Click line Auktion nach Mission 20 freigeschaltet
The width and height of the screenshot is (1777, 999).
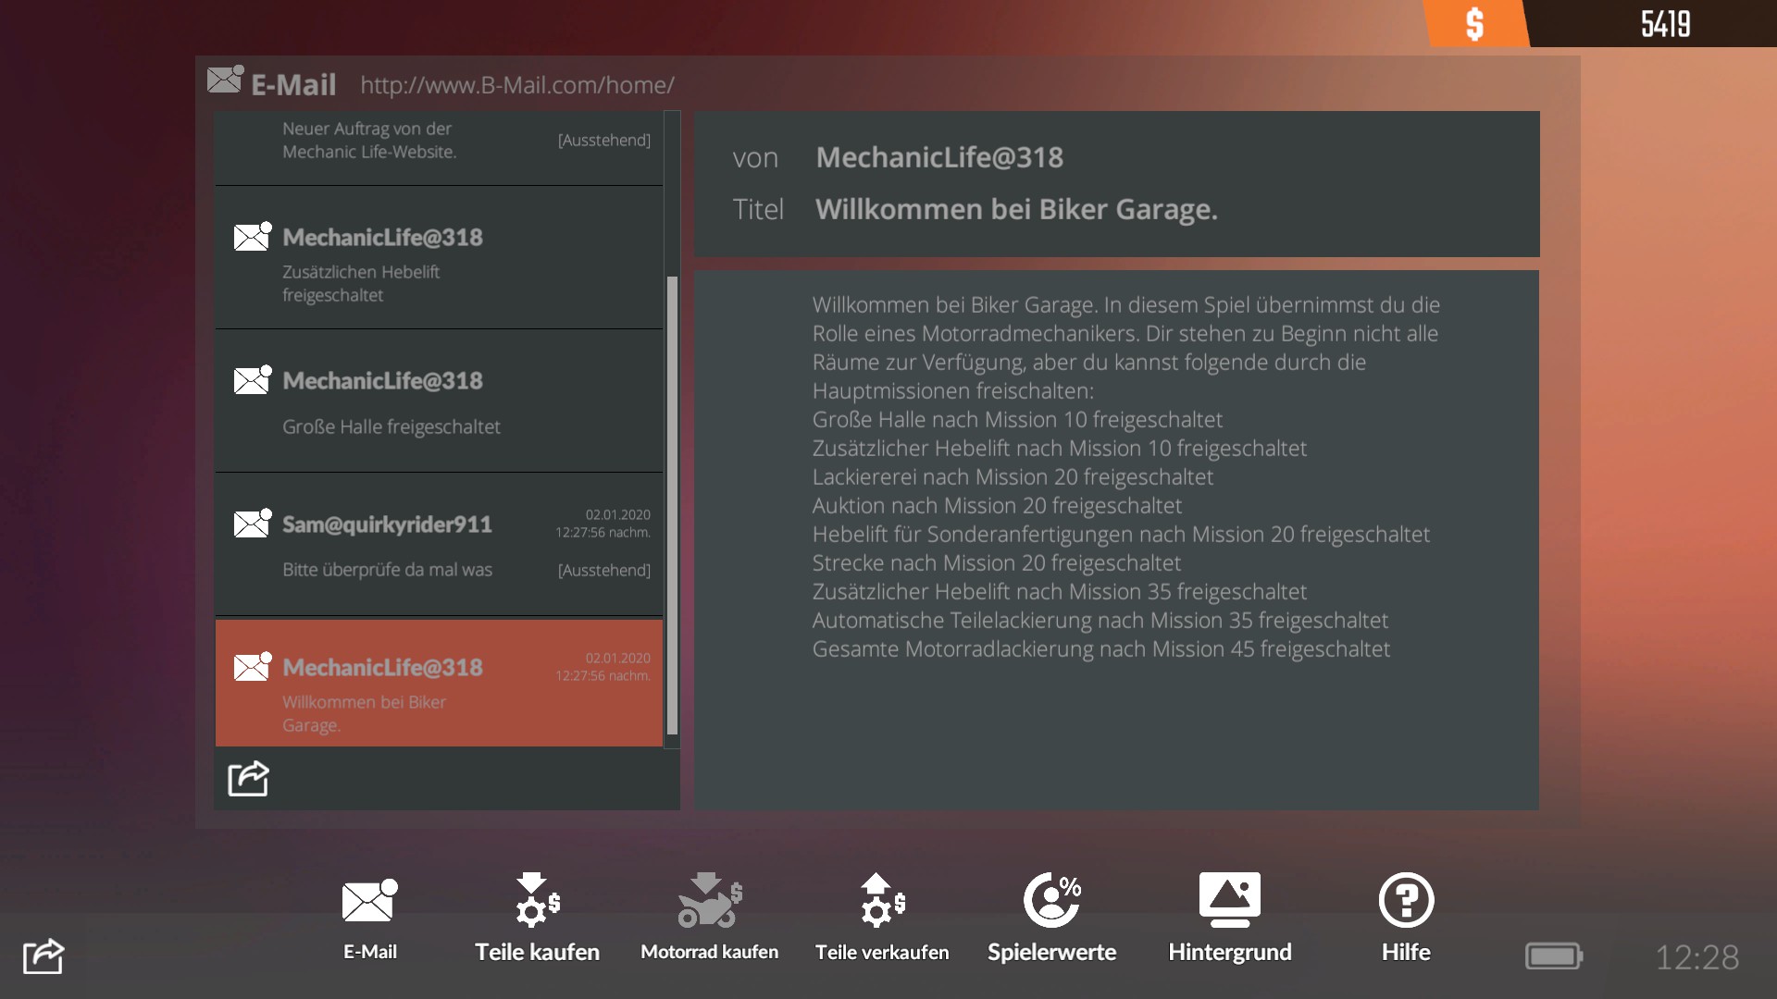click(x=997, y=505)
